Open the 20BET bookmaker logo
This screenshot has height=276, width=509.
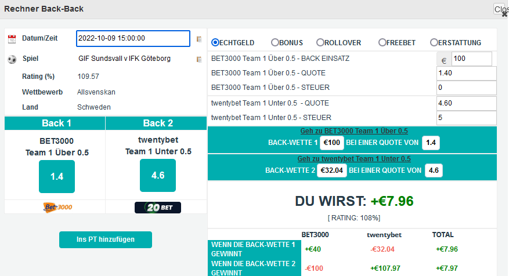pyautogui.click(x=158, y=208)
